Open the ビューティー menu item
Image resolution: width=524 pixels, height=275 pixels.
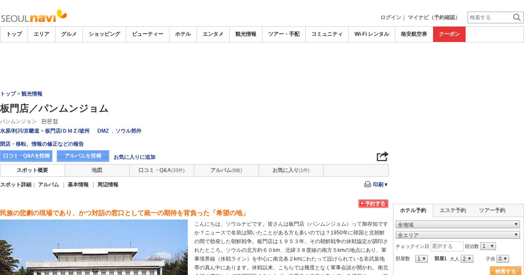tap(148, 34)
